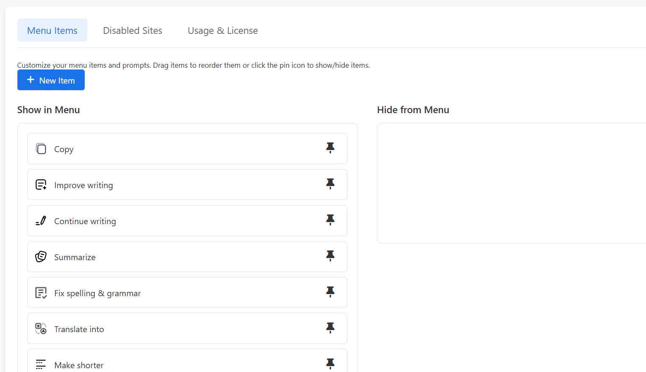This screenshot has width=646, height=372.
Task: Click the Make shorter lines icon
Action: [x=41, y=364]
